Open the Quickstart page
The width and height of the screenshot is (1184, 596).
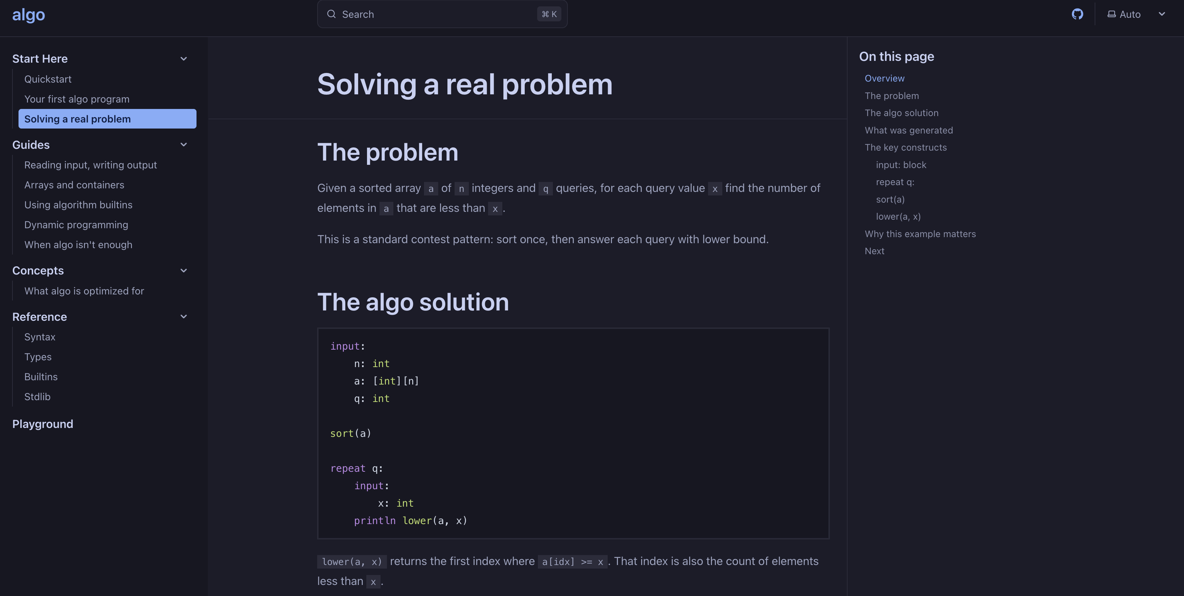click(x=48, y=79)
